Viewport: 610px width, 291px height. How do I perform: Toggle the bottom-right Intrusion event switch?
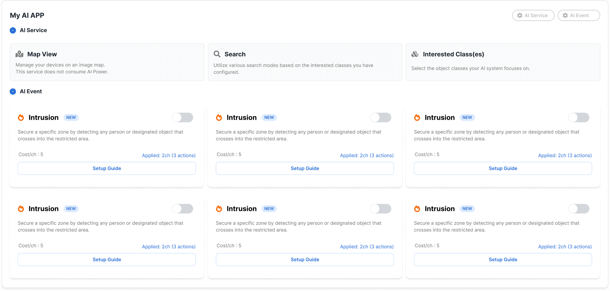coord(579,209)
